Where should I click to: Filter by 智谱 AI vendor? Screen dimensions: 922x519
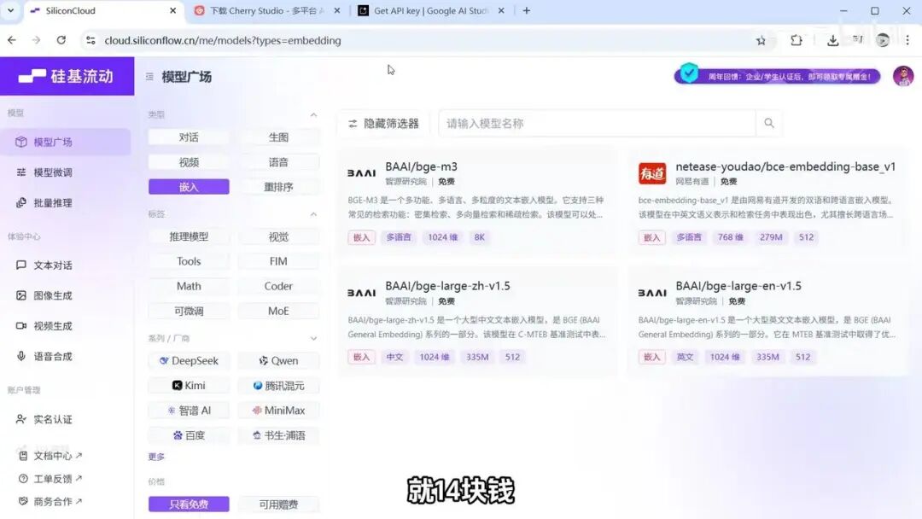tap(189, 411)
